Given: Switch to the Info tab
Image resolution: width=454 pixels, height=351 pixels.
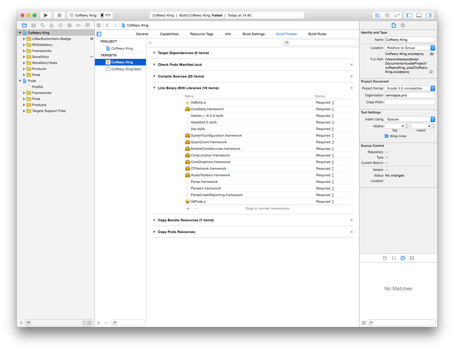Looking at the screenshot, I should tap(228, 34).
